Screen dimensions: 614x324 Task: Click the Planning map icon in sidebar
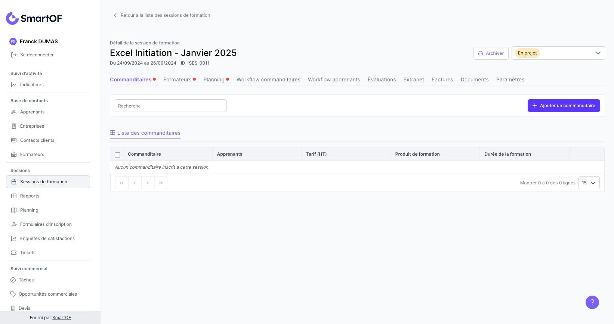14,210
